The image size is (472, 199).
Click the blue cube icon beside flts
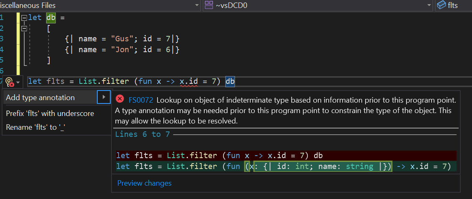(x=441, y=5)
